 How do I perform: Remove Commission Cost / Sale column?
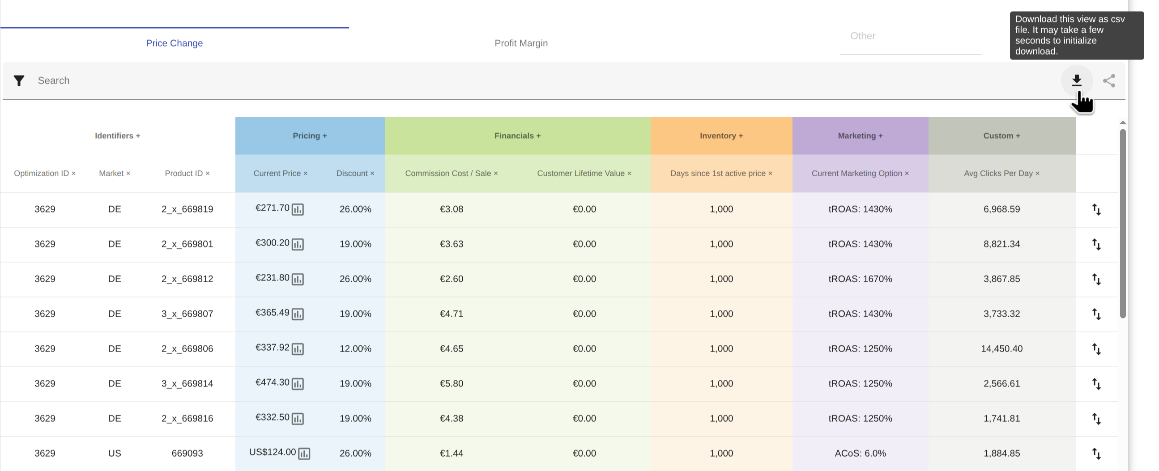(496, 174)
